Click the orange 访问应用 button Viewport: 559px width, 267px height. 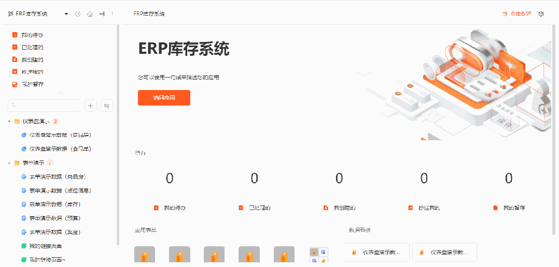pyautogui.click(x=164, y=98)
